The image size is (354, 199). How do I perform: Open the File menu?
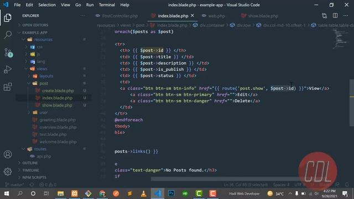17,5
